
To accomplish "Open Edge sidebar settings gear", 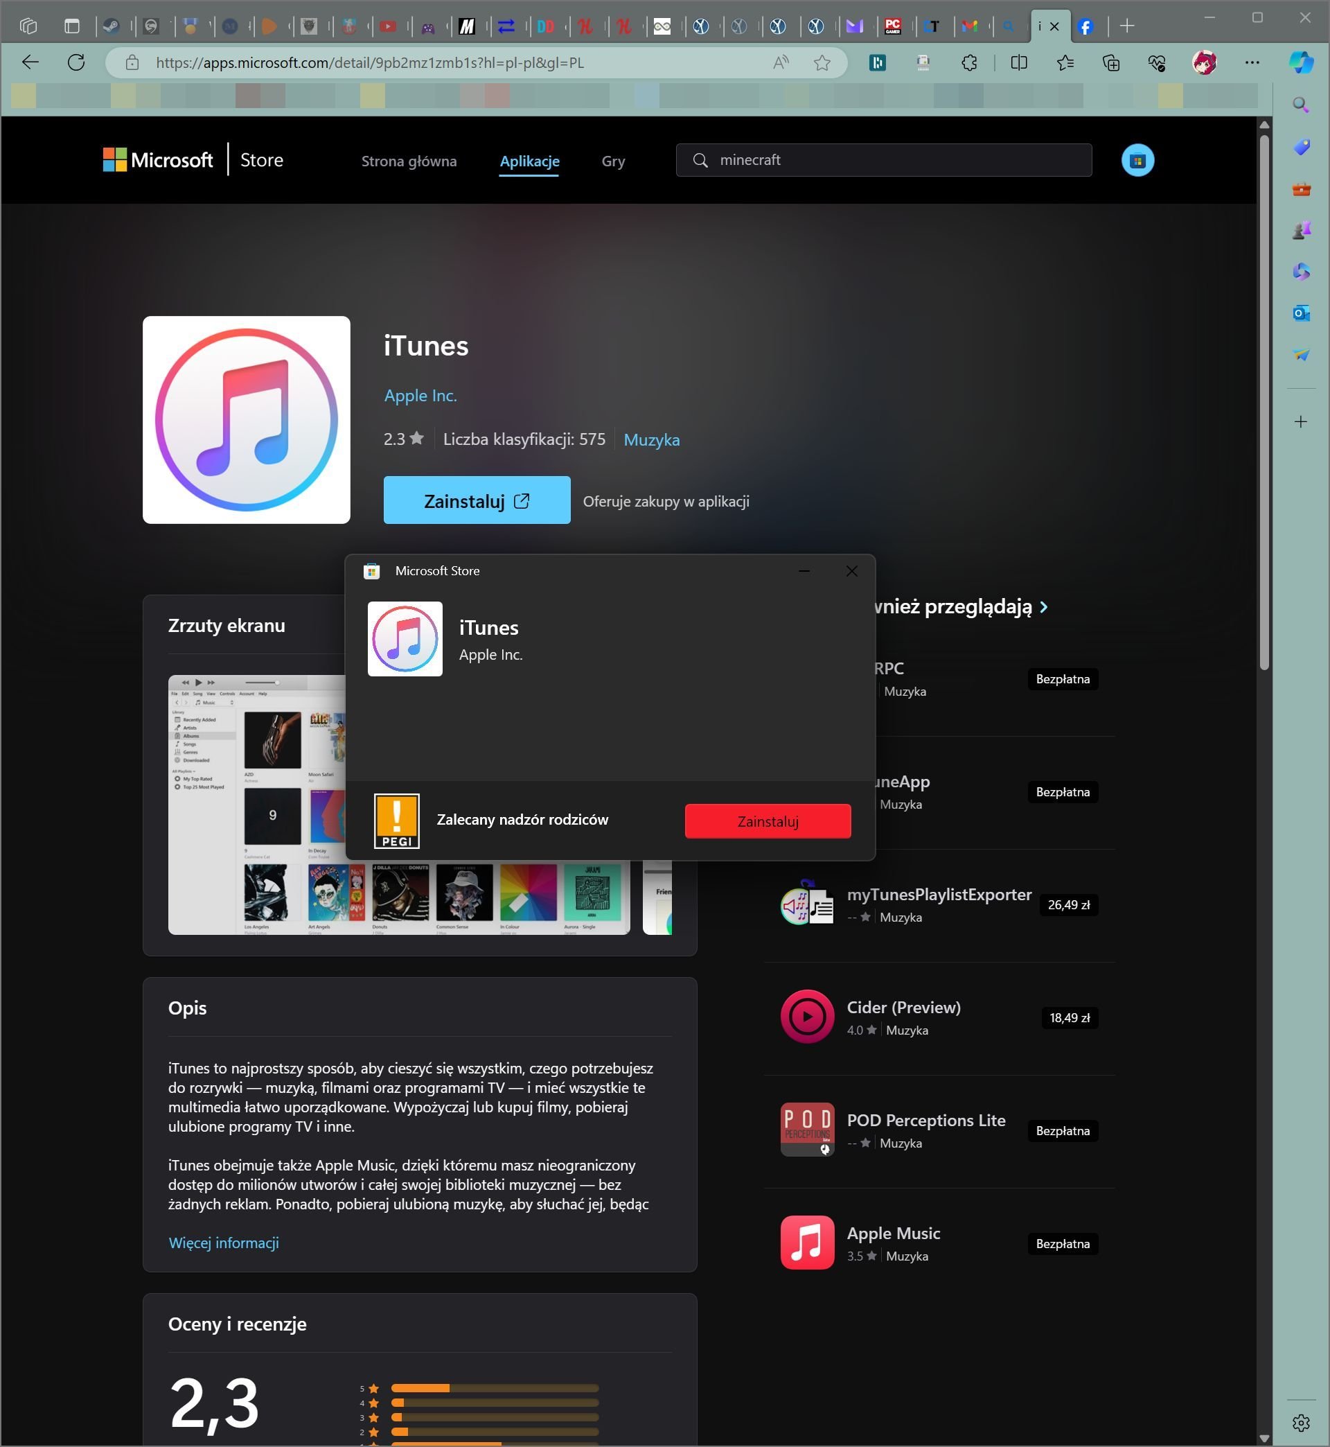I will click(1300, 1423).
